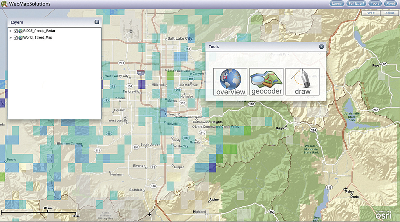This screenshot has height=222, width=400.
Task: Click the route 111 shield marker
Action: coord(98,150)
